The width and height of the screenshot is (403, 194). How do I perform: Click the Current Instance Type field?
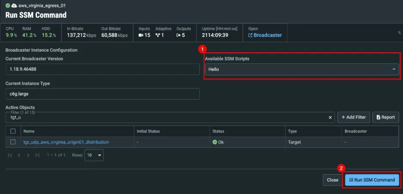click(102, 94)
